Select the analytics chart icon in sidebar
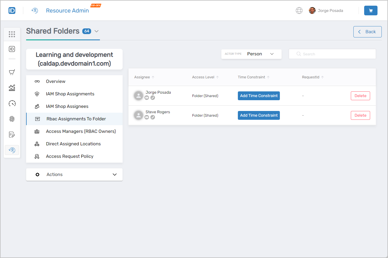Image resolution: width=388 pixels, height=258 pixels. 12,88
